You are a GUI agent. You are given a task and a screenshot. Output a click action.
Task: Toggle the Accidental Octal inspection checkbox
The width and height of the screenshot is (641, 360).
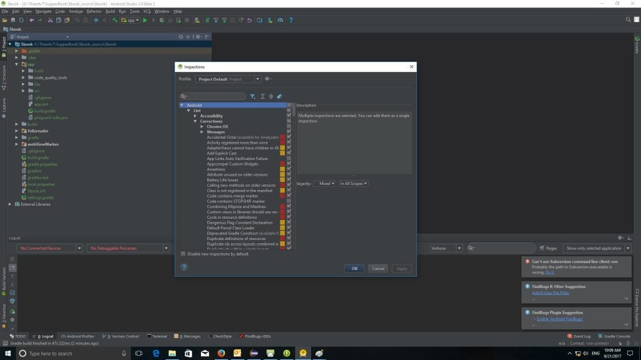tap(289, 137)
